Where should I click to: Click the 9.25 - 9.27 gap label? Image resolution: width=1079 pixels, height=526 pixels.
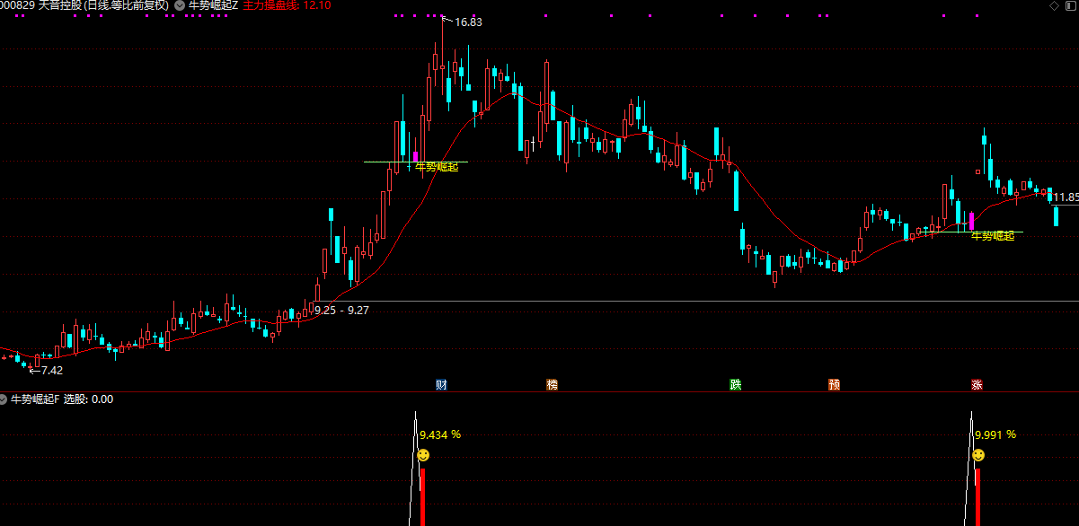tap(341, 310)
